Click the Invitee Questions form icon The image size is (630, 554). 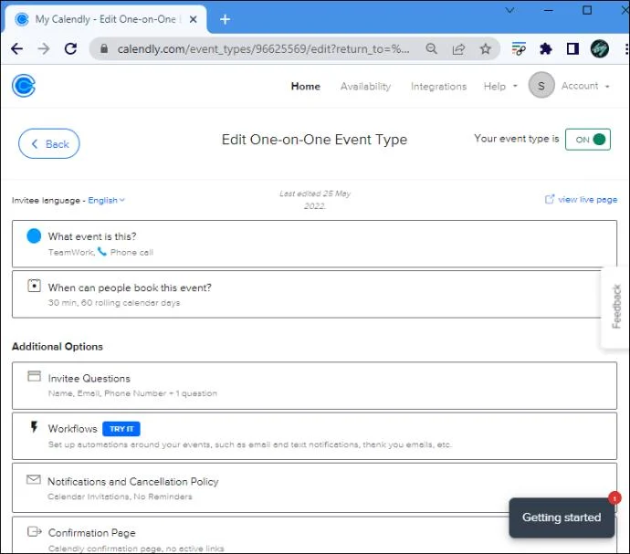tap(34, 376)
